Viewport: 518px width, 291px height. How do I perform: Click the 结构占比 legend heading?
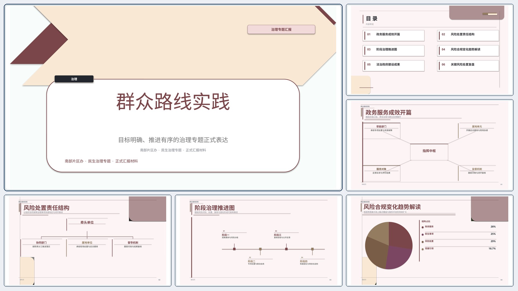pyautogui.click(x=426, y=221)
